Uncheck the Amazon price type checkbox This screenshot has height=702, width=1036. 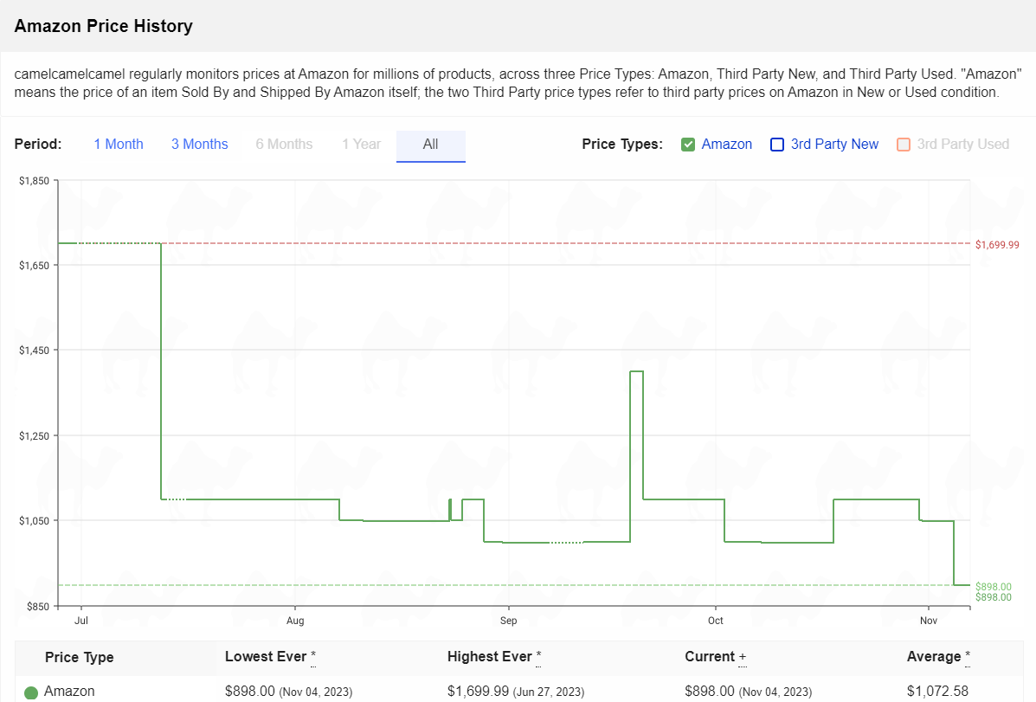(x=688, y=145)
